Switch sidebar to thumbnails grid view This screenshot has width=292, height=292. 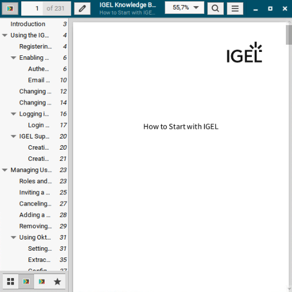pyautogui.click(x=11, y=281)
